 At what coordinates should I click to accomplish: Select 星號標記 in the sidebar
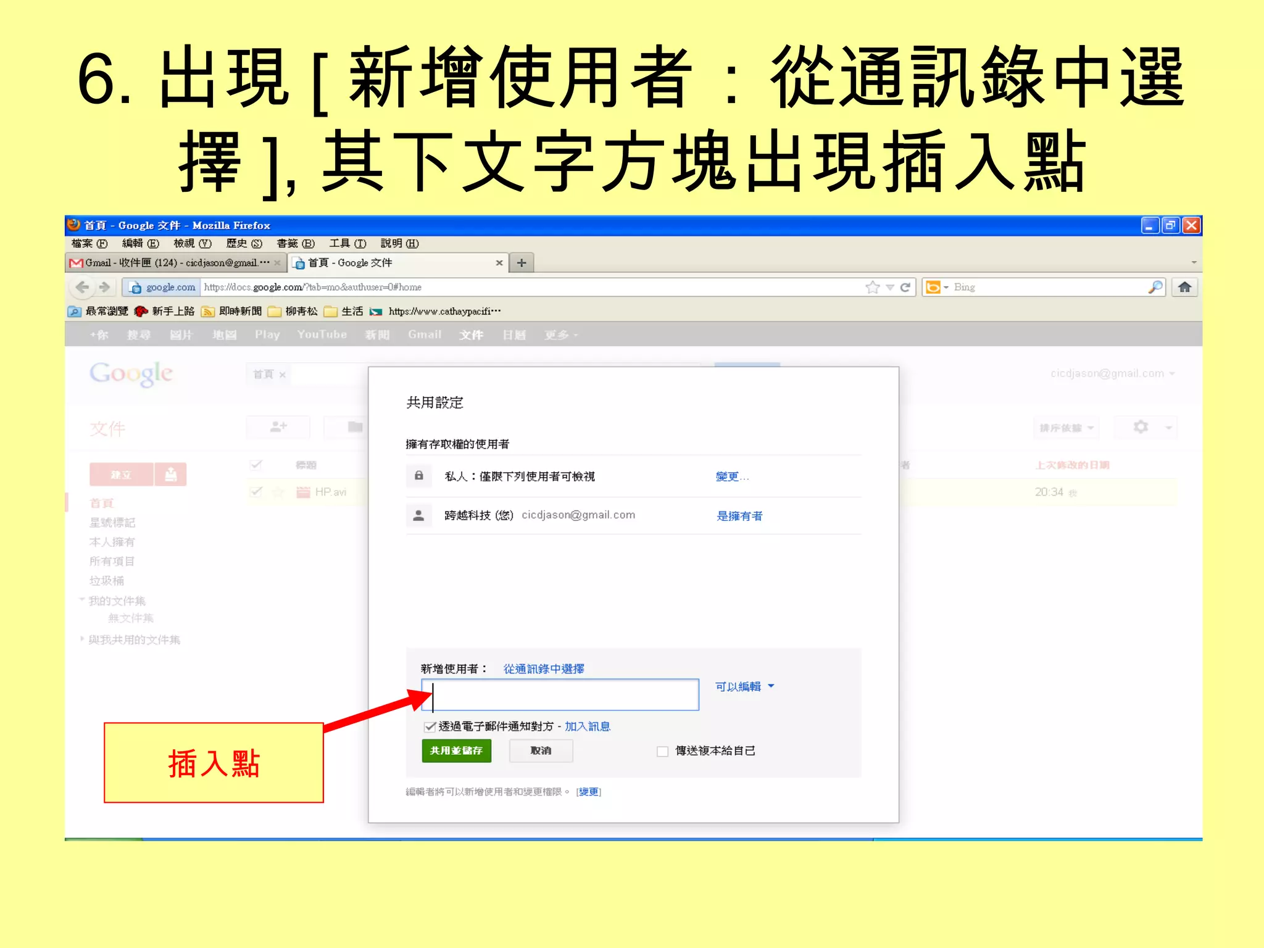tap(112, 523)
